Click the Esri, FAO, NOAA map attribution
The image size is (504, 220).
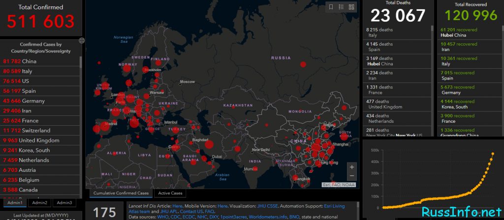pos(339,185)
